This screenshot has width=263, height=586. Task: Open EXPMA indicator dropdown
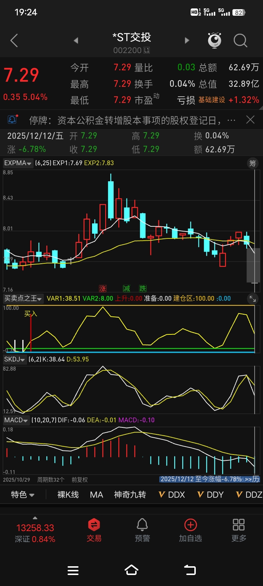tap(18, 163)
